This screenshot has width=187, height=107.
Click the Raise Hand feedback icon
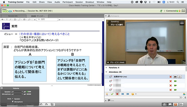(x=107, y=94)
